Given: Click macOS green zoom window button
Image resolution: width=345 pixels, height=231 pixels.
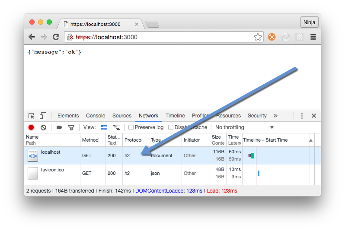Looking at the screenshot, I should click(x=49, y=22).
